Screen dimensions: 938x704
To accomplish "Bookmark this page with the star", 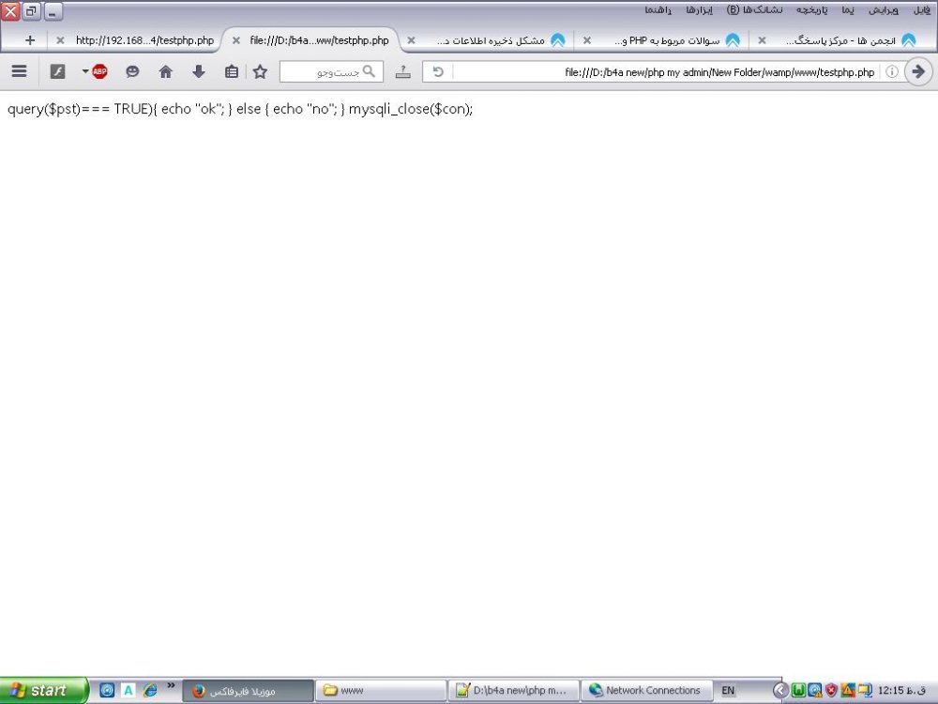I will (x=260, y=71).
